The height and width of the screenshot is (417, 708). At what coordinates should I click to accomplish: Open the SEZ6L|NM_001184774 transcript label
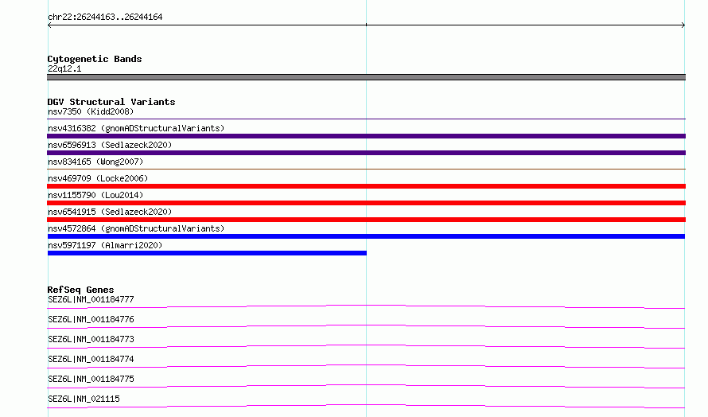pos(91,359)
